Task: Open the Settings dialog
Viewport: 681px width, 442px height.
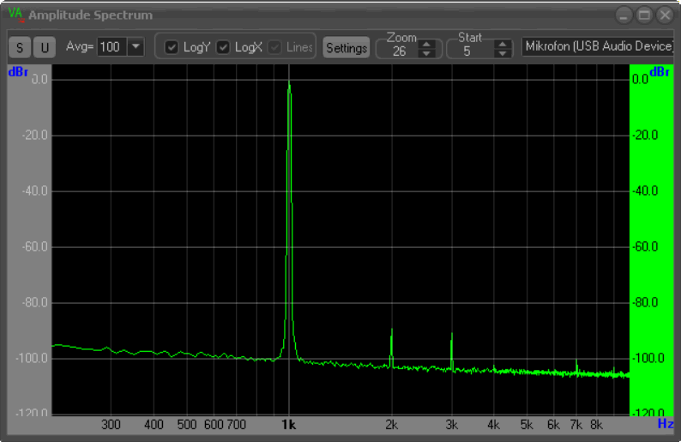Action: pyautogui.click(x=347, y=48)
